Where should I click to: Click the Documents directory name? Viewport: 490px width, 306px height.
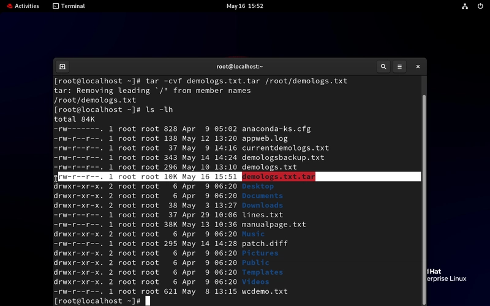click(263, 196)
